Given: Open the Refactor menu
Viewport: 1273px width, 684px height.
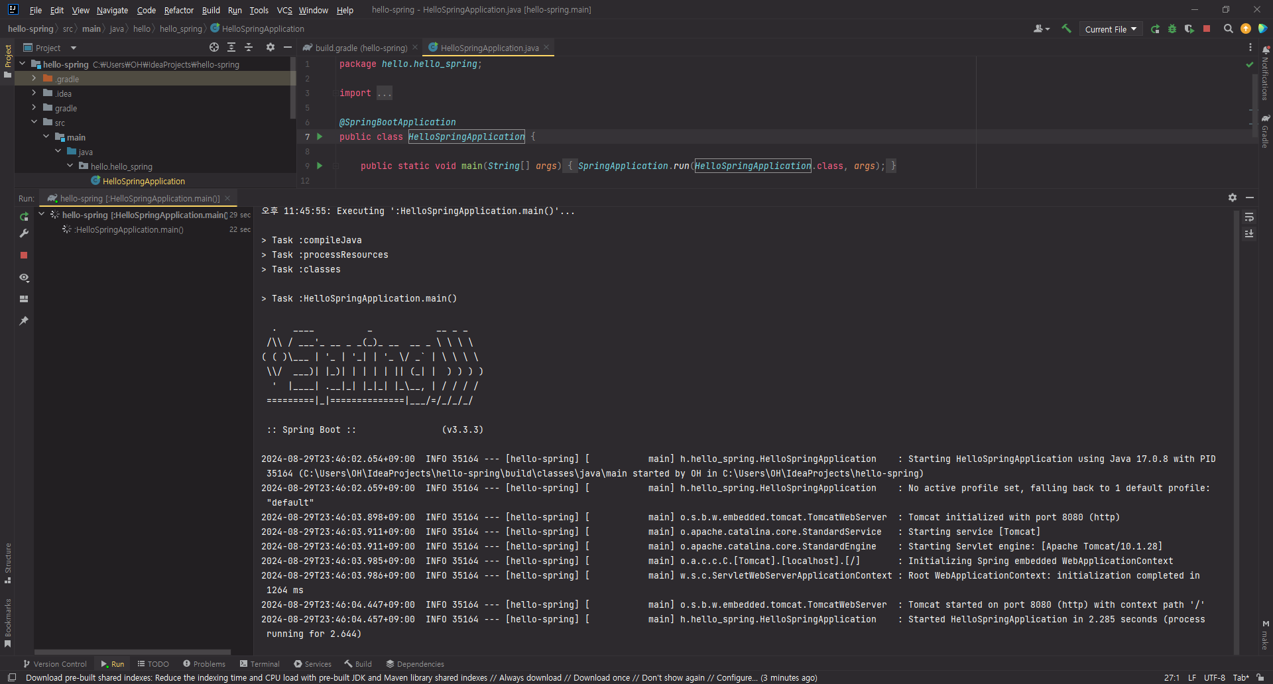Looking at the screenshot, I should pyautogui.click(x=179, y=10).
